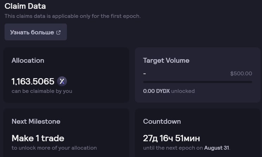Click the Target Volume card title
The width and height of the screenshot is (262, 157).
pyautogui.click(x=166, y=60)
